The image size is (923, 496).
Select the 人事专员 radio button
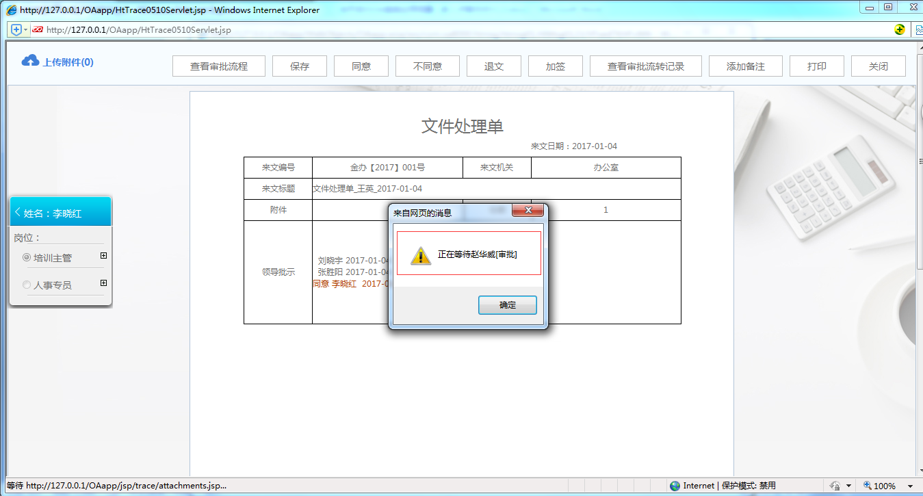pos(27,285)
